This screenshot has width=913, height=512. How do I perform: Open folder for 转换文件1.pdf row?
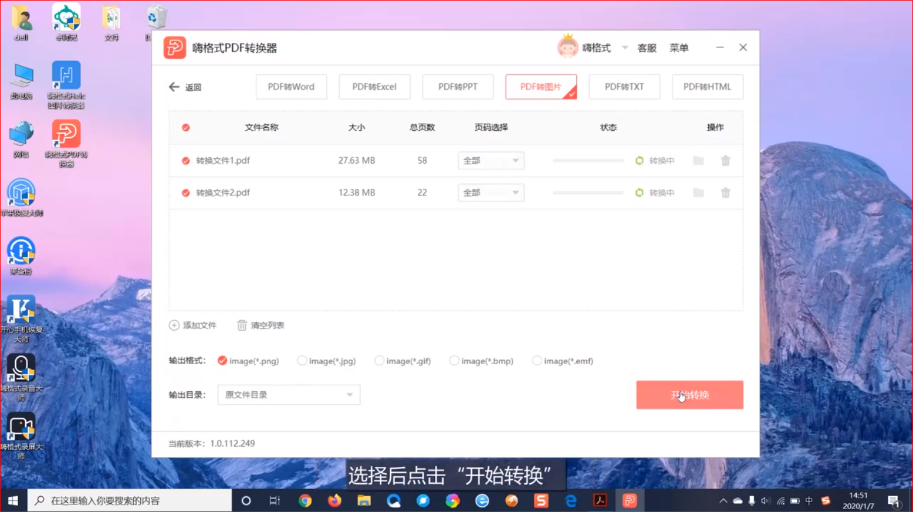coord(698,161)
